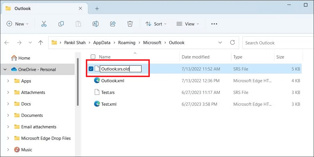This screenshot has width=314, height=157.
Task: Click AppData in breadcrumb path
Action: click(102, 43)
